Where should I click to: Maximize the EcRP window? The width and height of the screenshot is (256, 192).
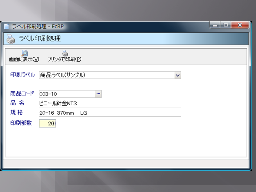click(x=226, y=25)
